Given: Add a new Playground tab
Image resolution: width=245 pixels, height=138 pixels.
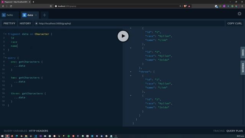Looking at the screenshot, I should click(44, 15).
